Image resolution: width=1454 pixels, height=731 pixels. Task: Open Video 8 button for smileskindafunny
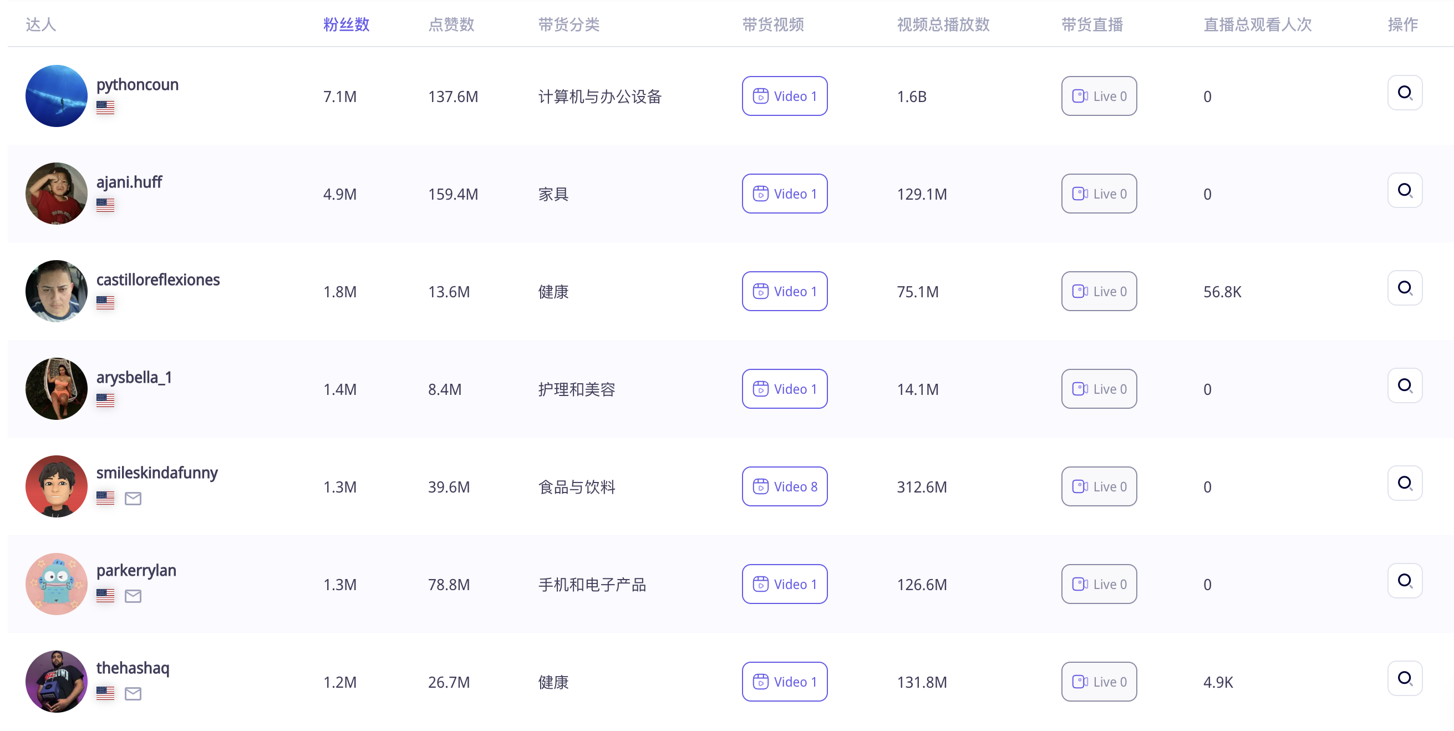(x=784, y=486)
